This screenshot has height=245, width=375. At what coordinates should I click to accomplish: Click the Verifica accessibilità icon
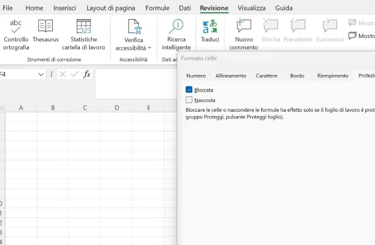135,27
